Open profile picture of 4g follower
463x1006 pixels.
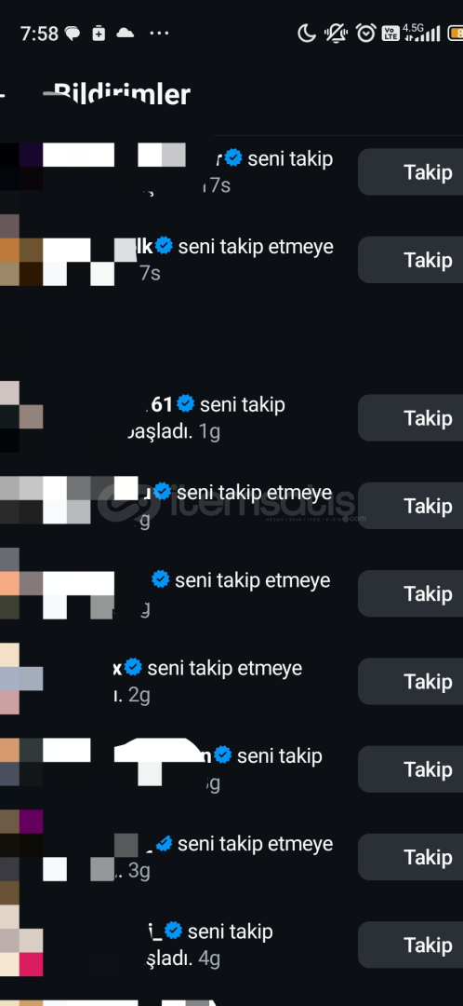point(21,945)
